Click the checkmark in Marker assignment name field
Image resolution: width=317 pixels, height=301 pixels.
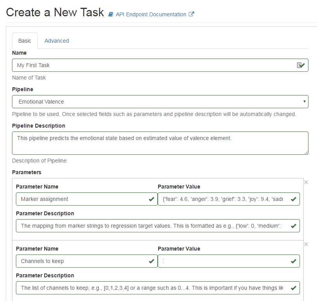(152, 199)
